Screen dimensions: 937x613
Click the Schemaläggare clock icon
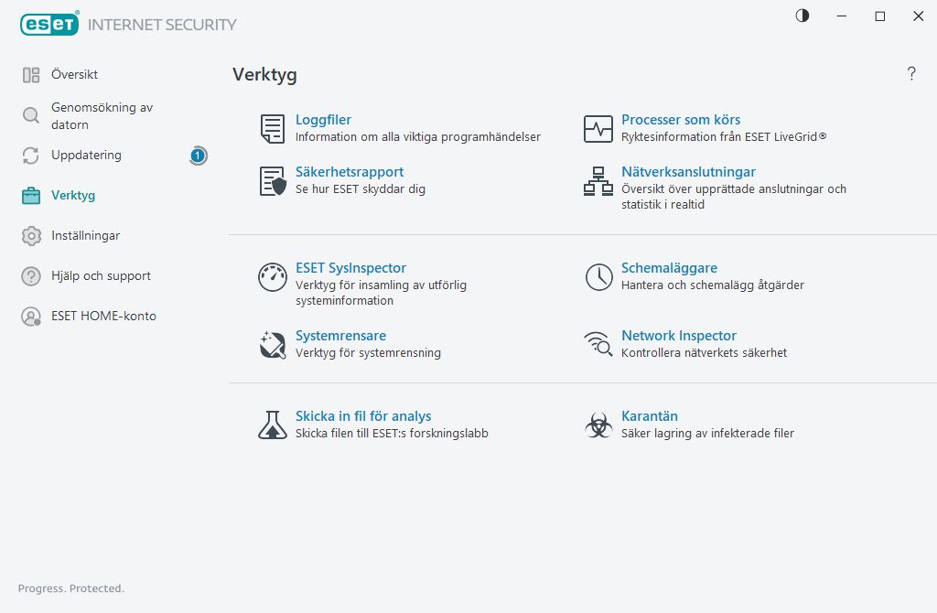(598, 277)
